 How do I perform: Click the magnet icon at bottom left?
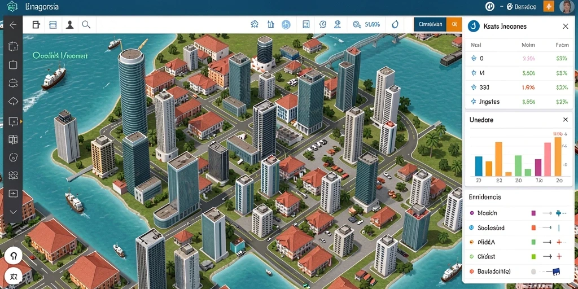click(14, 256)
